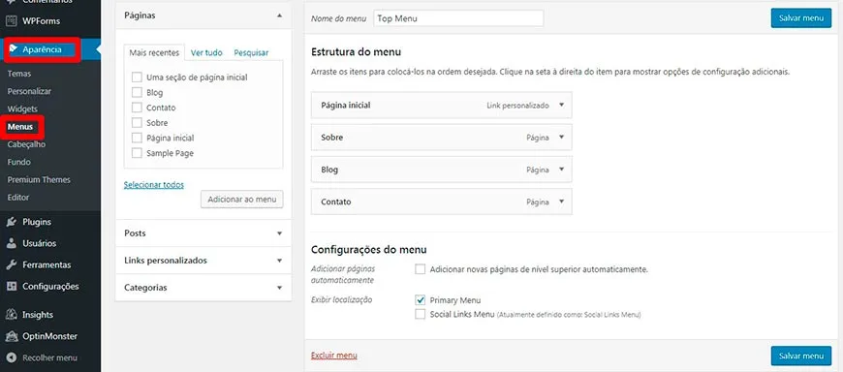Click the Selecionar todos link
The image size is (843, 372).
coord(154,185)
